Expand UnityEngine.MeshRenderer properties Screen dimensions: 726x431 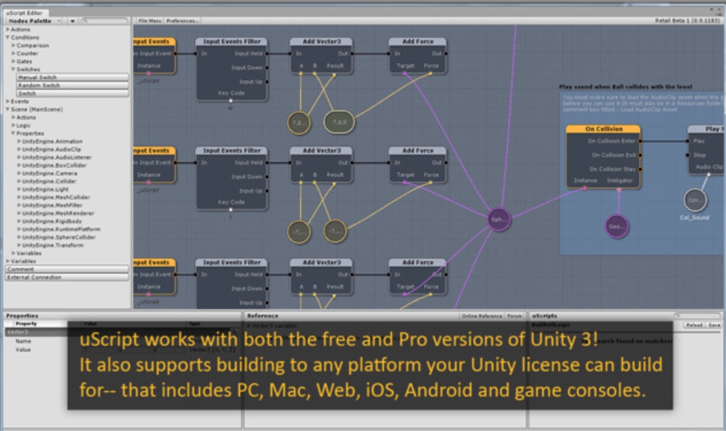[19, 213]
